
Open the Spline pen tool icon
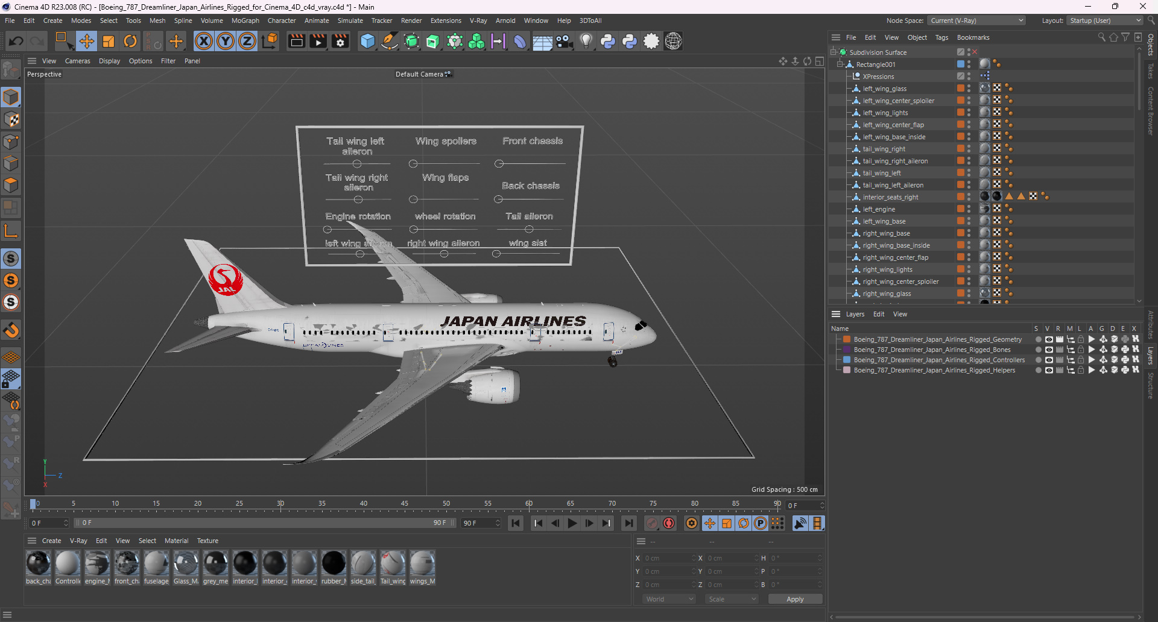[390, 41]
